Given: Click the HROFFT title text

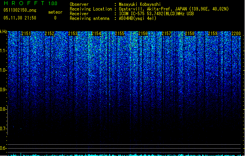Looking at the screenshot, I should coord(24,3).
